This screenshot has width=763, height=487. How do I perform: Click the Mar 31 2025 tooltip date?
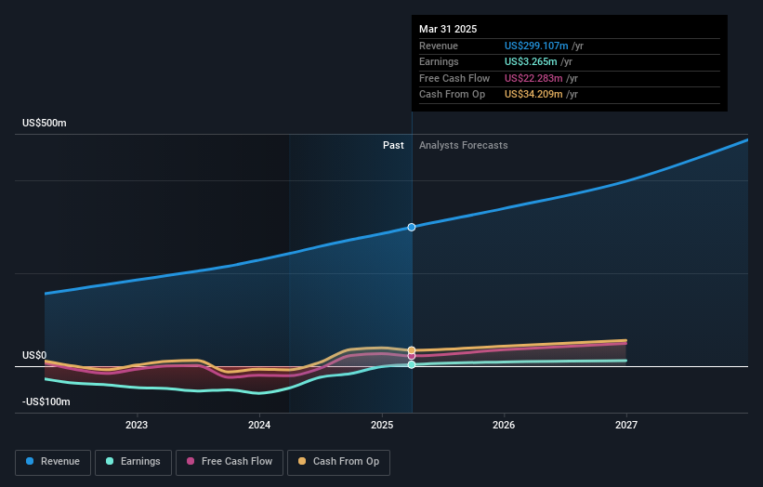click(448, 29)
